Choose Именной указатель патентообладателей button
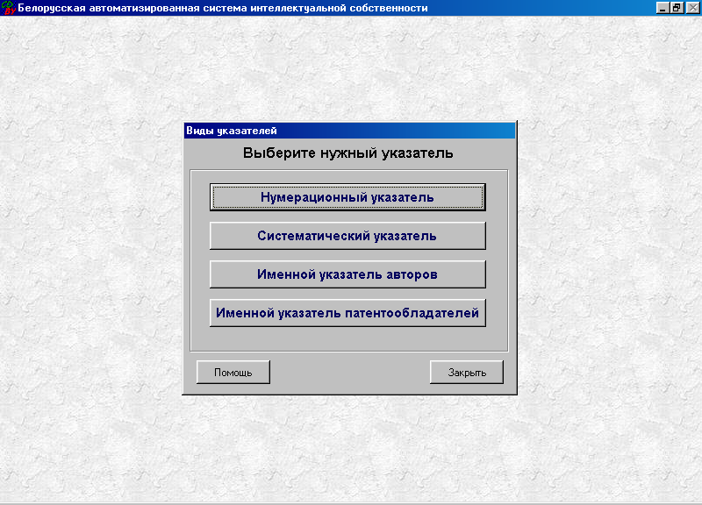The image size is (702, 505). [x=347, y=313]
